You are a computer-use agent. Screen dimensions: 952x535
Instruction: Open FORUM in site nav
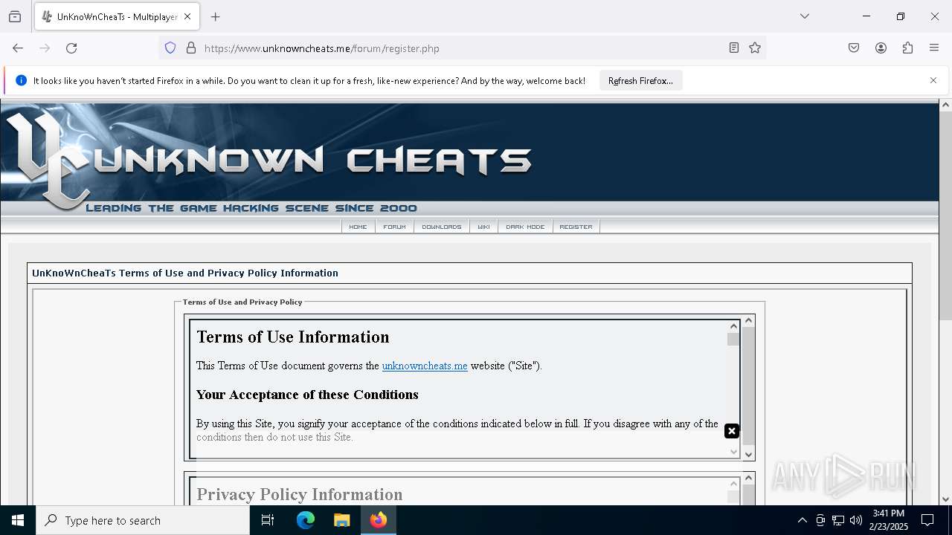tap(394, 227)
